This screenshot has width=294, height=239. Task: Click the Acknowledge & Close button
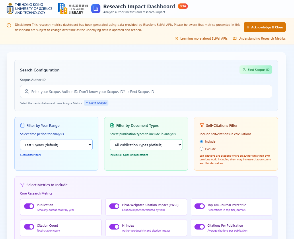[x=264, y=27]
